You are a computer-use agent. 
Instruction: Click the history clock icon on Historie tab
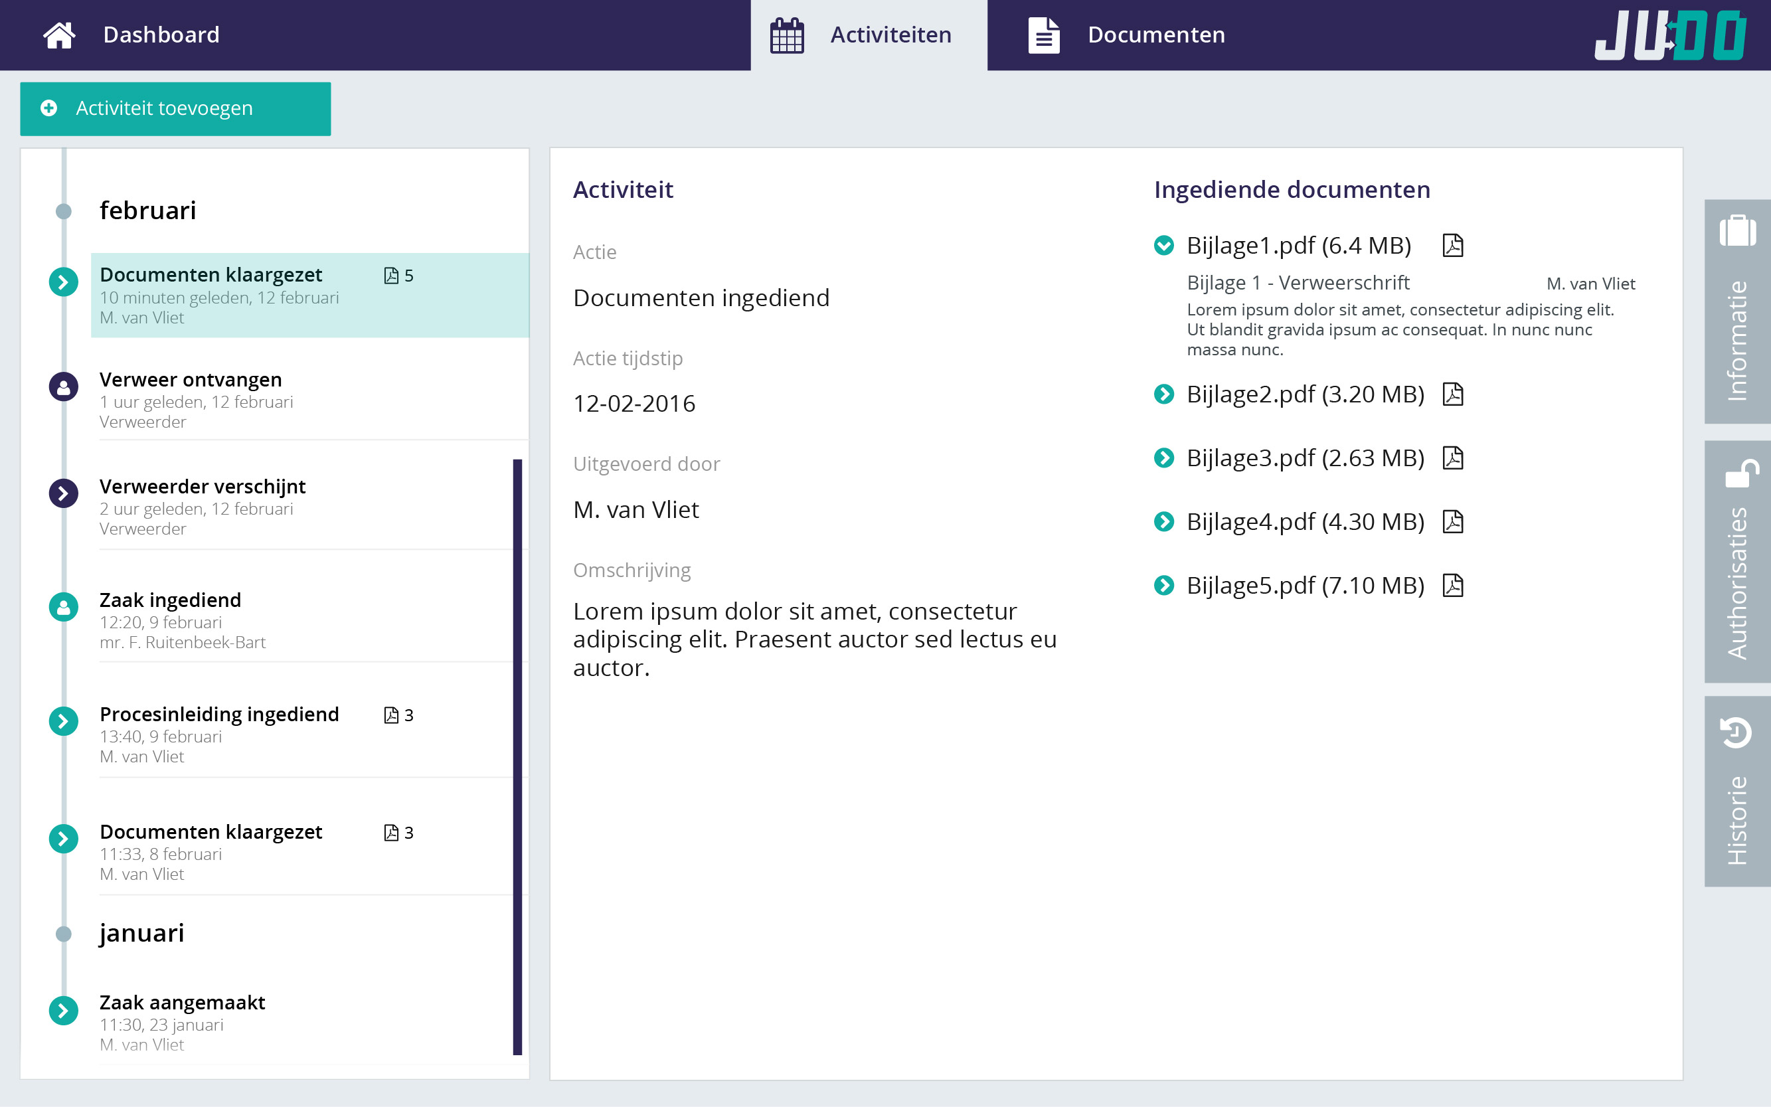pyautogui.click(x=1736, y=732)
